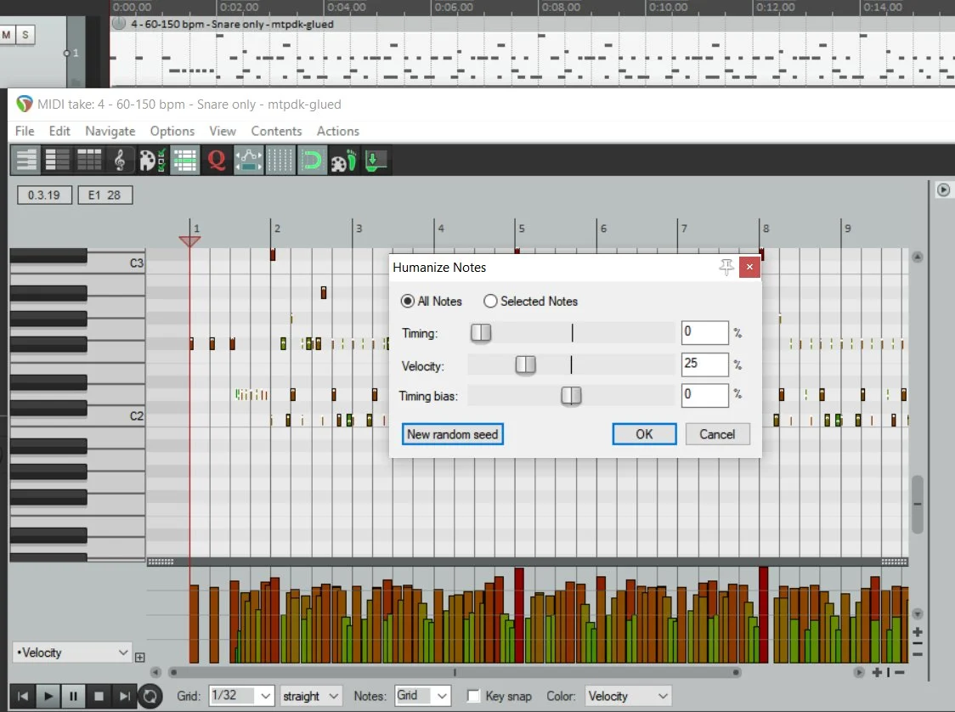Click the horizontal scrollbar of piano roll
Screen dimensions: 955x712
455,672
